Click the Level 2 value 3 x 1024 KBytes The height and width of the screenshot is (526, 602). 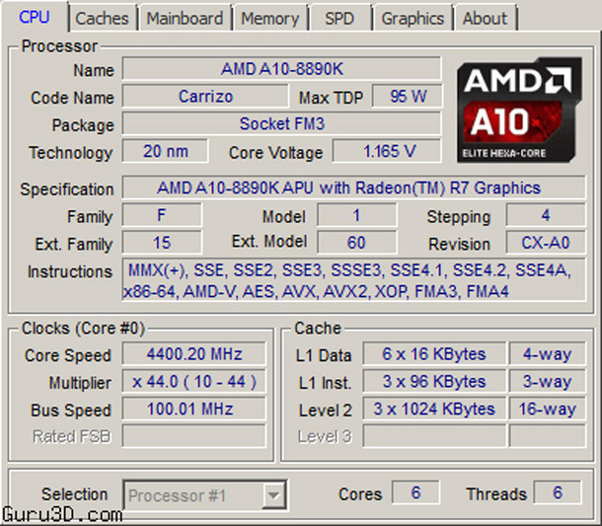tap(434, 409)
